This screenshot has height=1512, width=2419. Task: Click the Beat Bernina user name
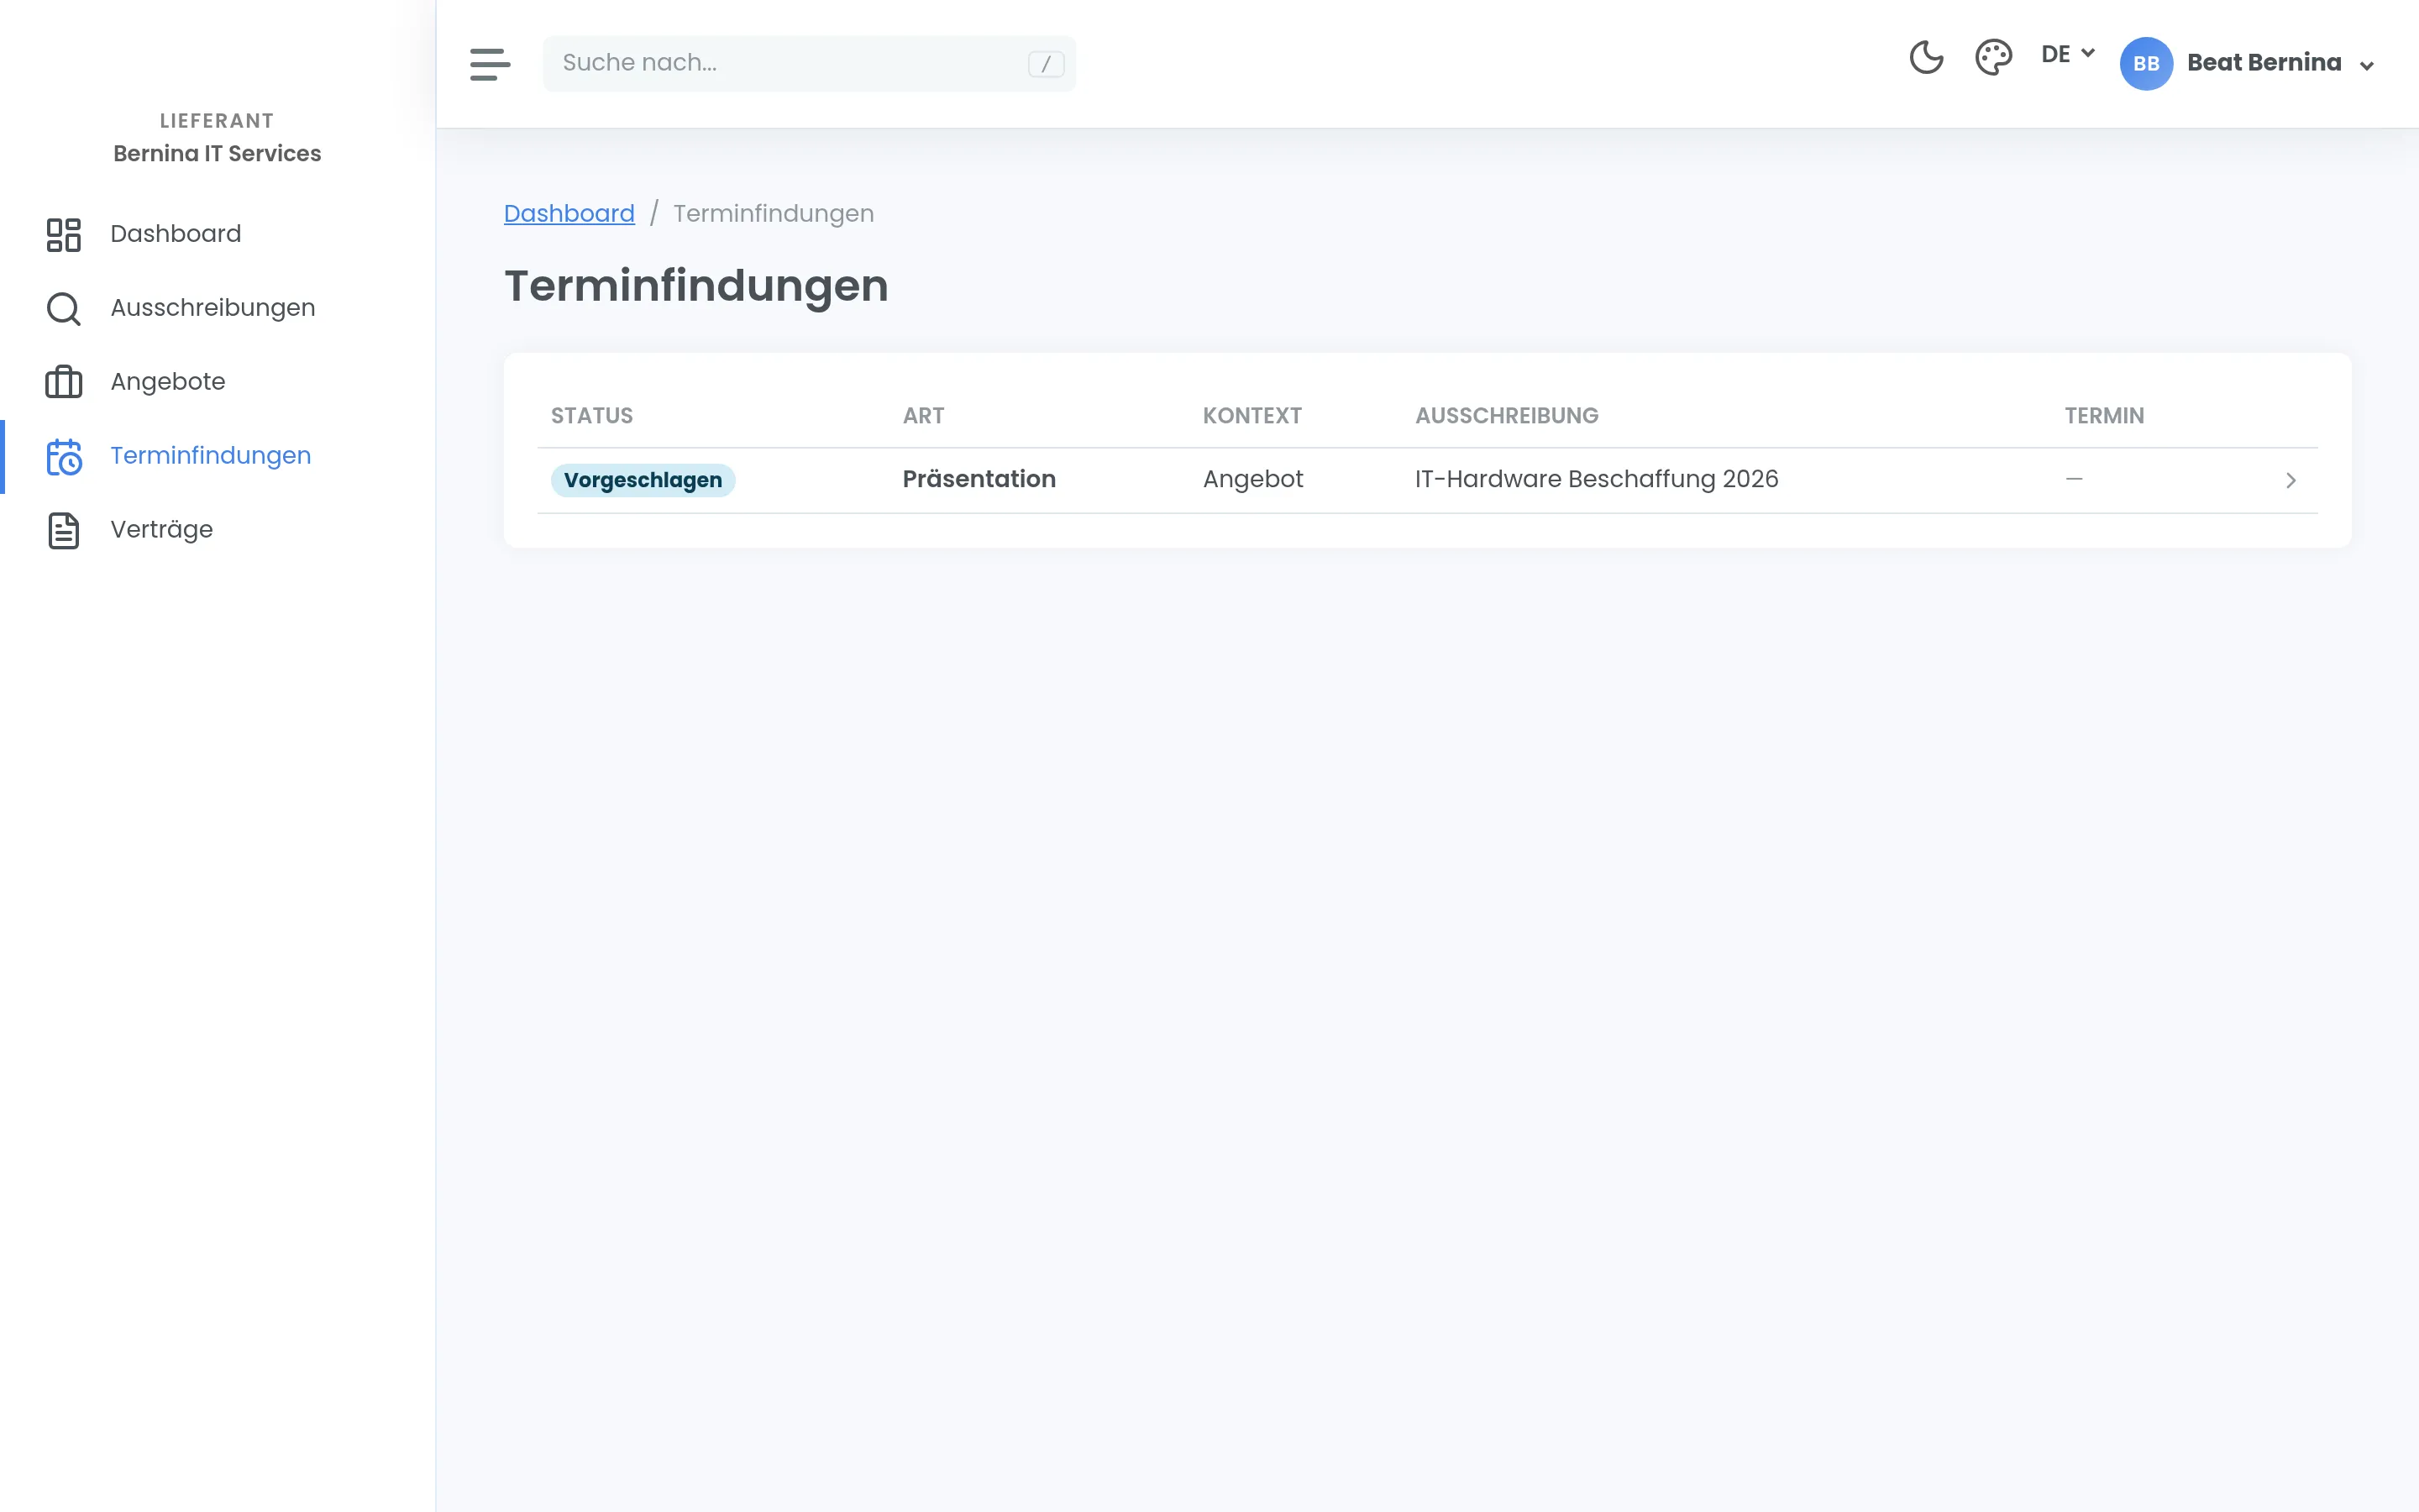2264,63
